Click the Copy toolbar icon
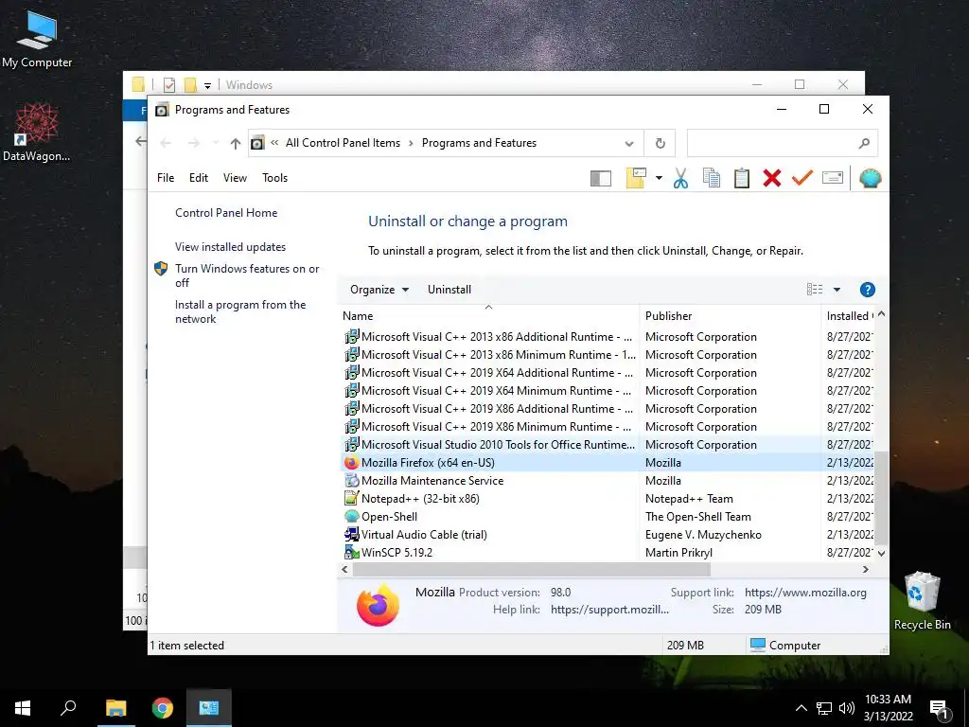The width and height of the screenshot is (969, 727). (712, 178)
